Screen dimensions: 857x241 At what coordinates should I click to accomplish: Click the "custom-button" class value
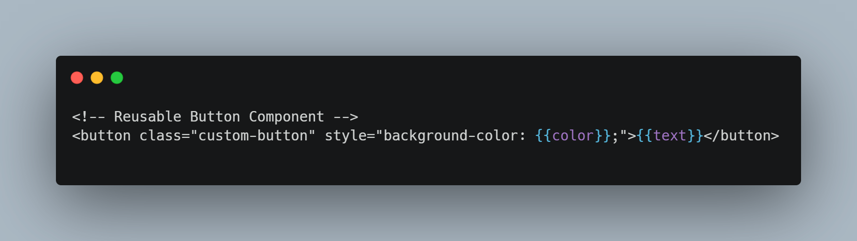coord(253,135)
